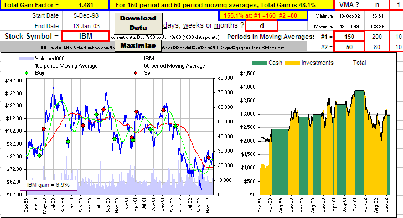This screenshot has width=403, height=218.
Task: Click the 50-period Moving Average legend entry
Action: pyautogui.click(x=167, y=66)
